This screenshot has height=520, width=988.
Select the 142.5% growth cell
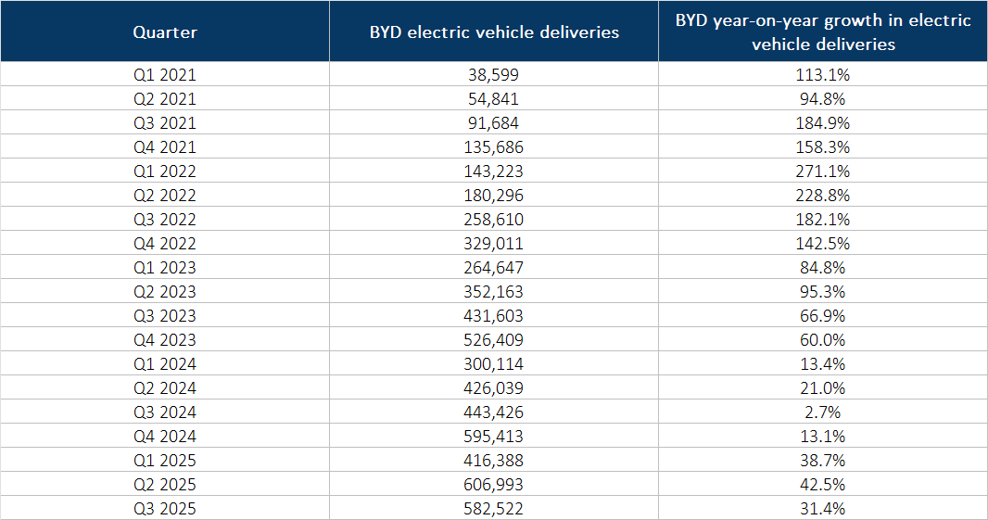click(823, 243)
